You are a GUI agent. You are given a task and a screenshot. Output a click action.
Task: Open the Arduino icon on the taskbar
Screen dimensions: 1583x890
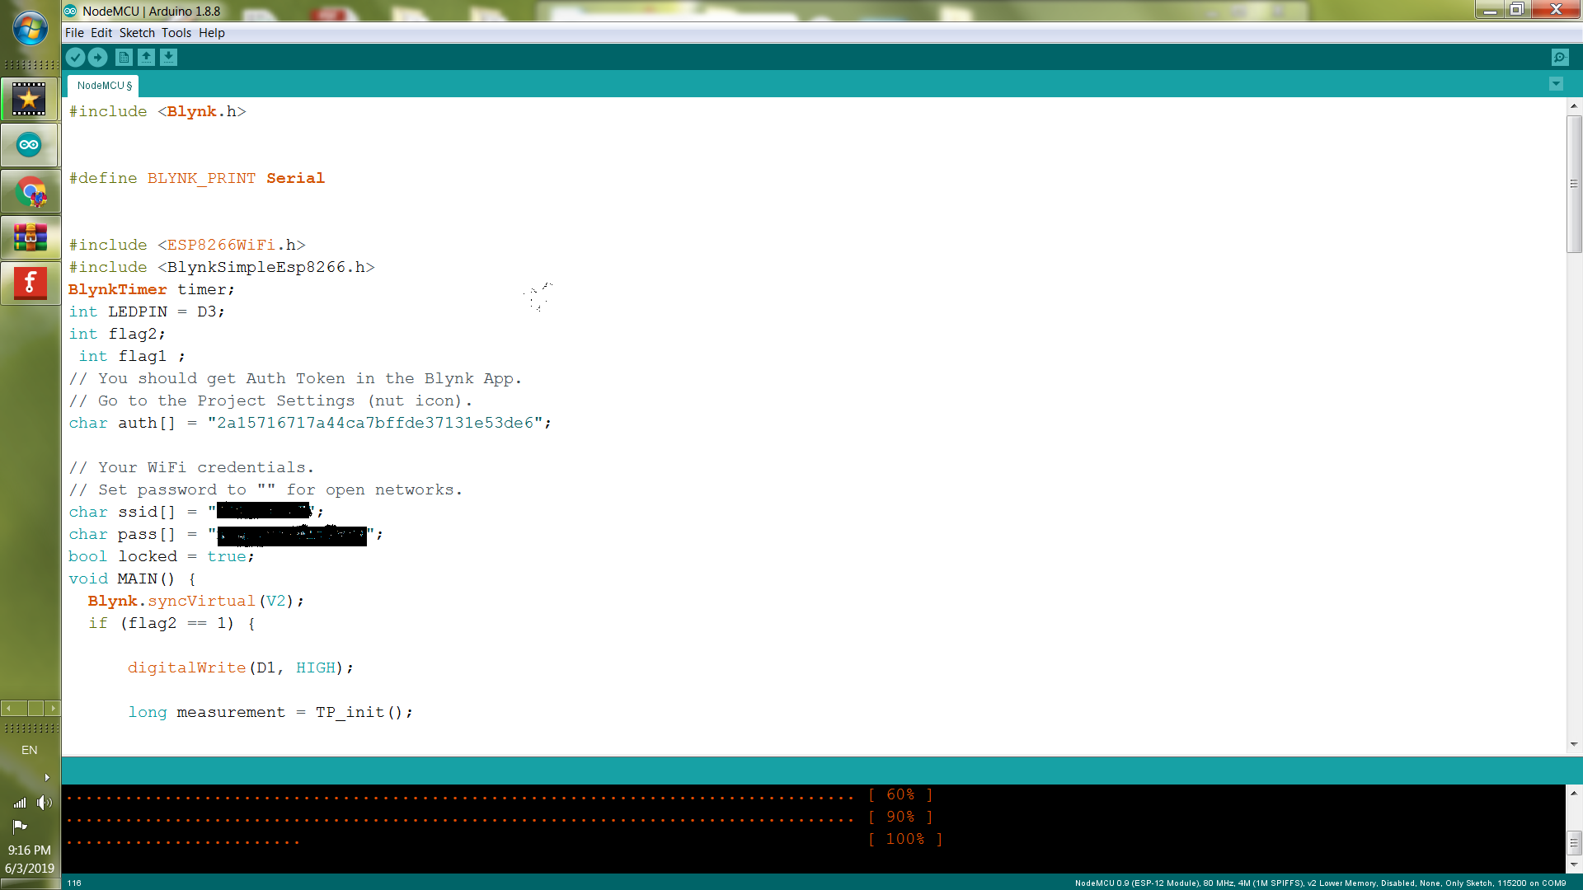click(x=30, y=145)
